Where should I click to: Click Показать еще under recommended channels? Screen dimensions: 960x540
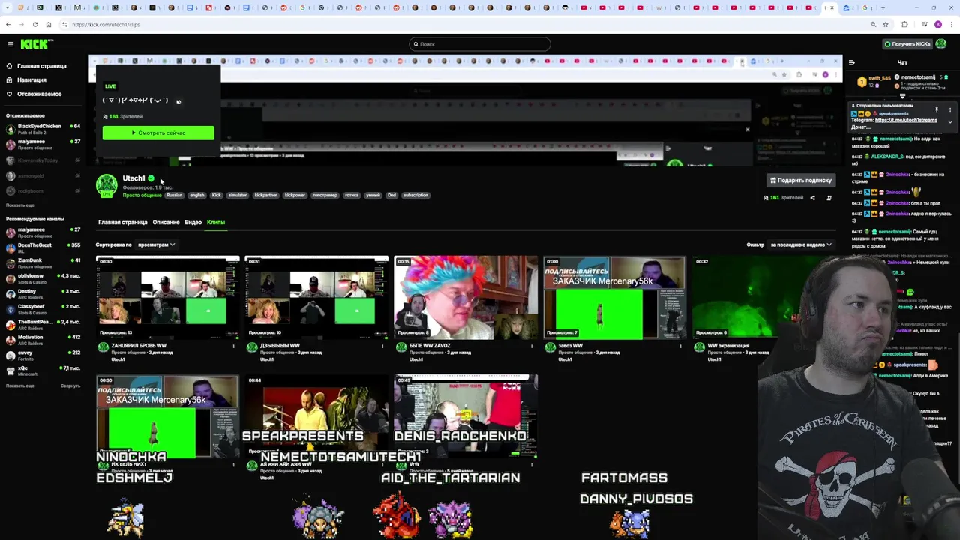pyautogui.click(x=20, y=385)
